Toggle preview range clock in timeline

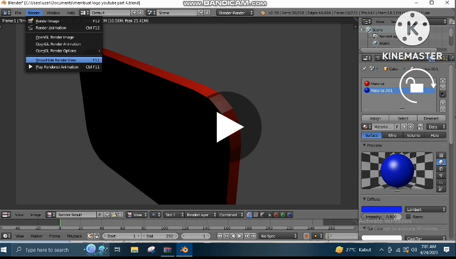pyautogui.click(x=90, y=236)
